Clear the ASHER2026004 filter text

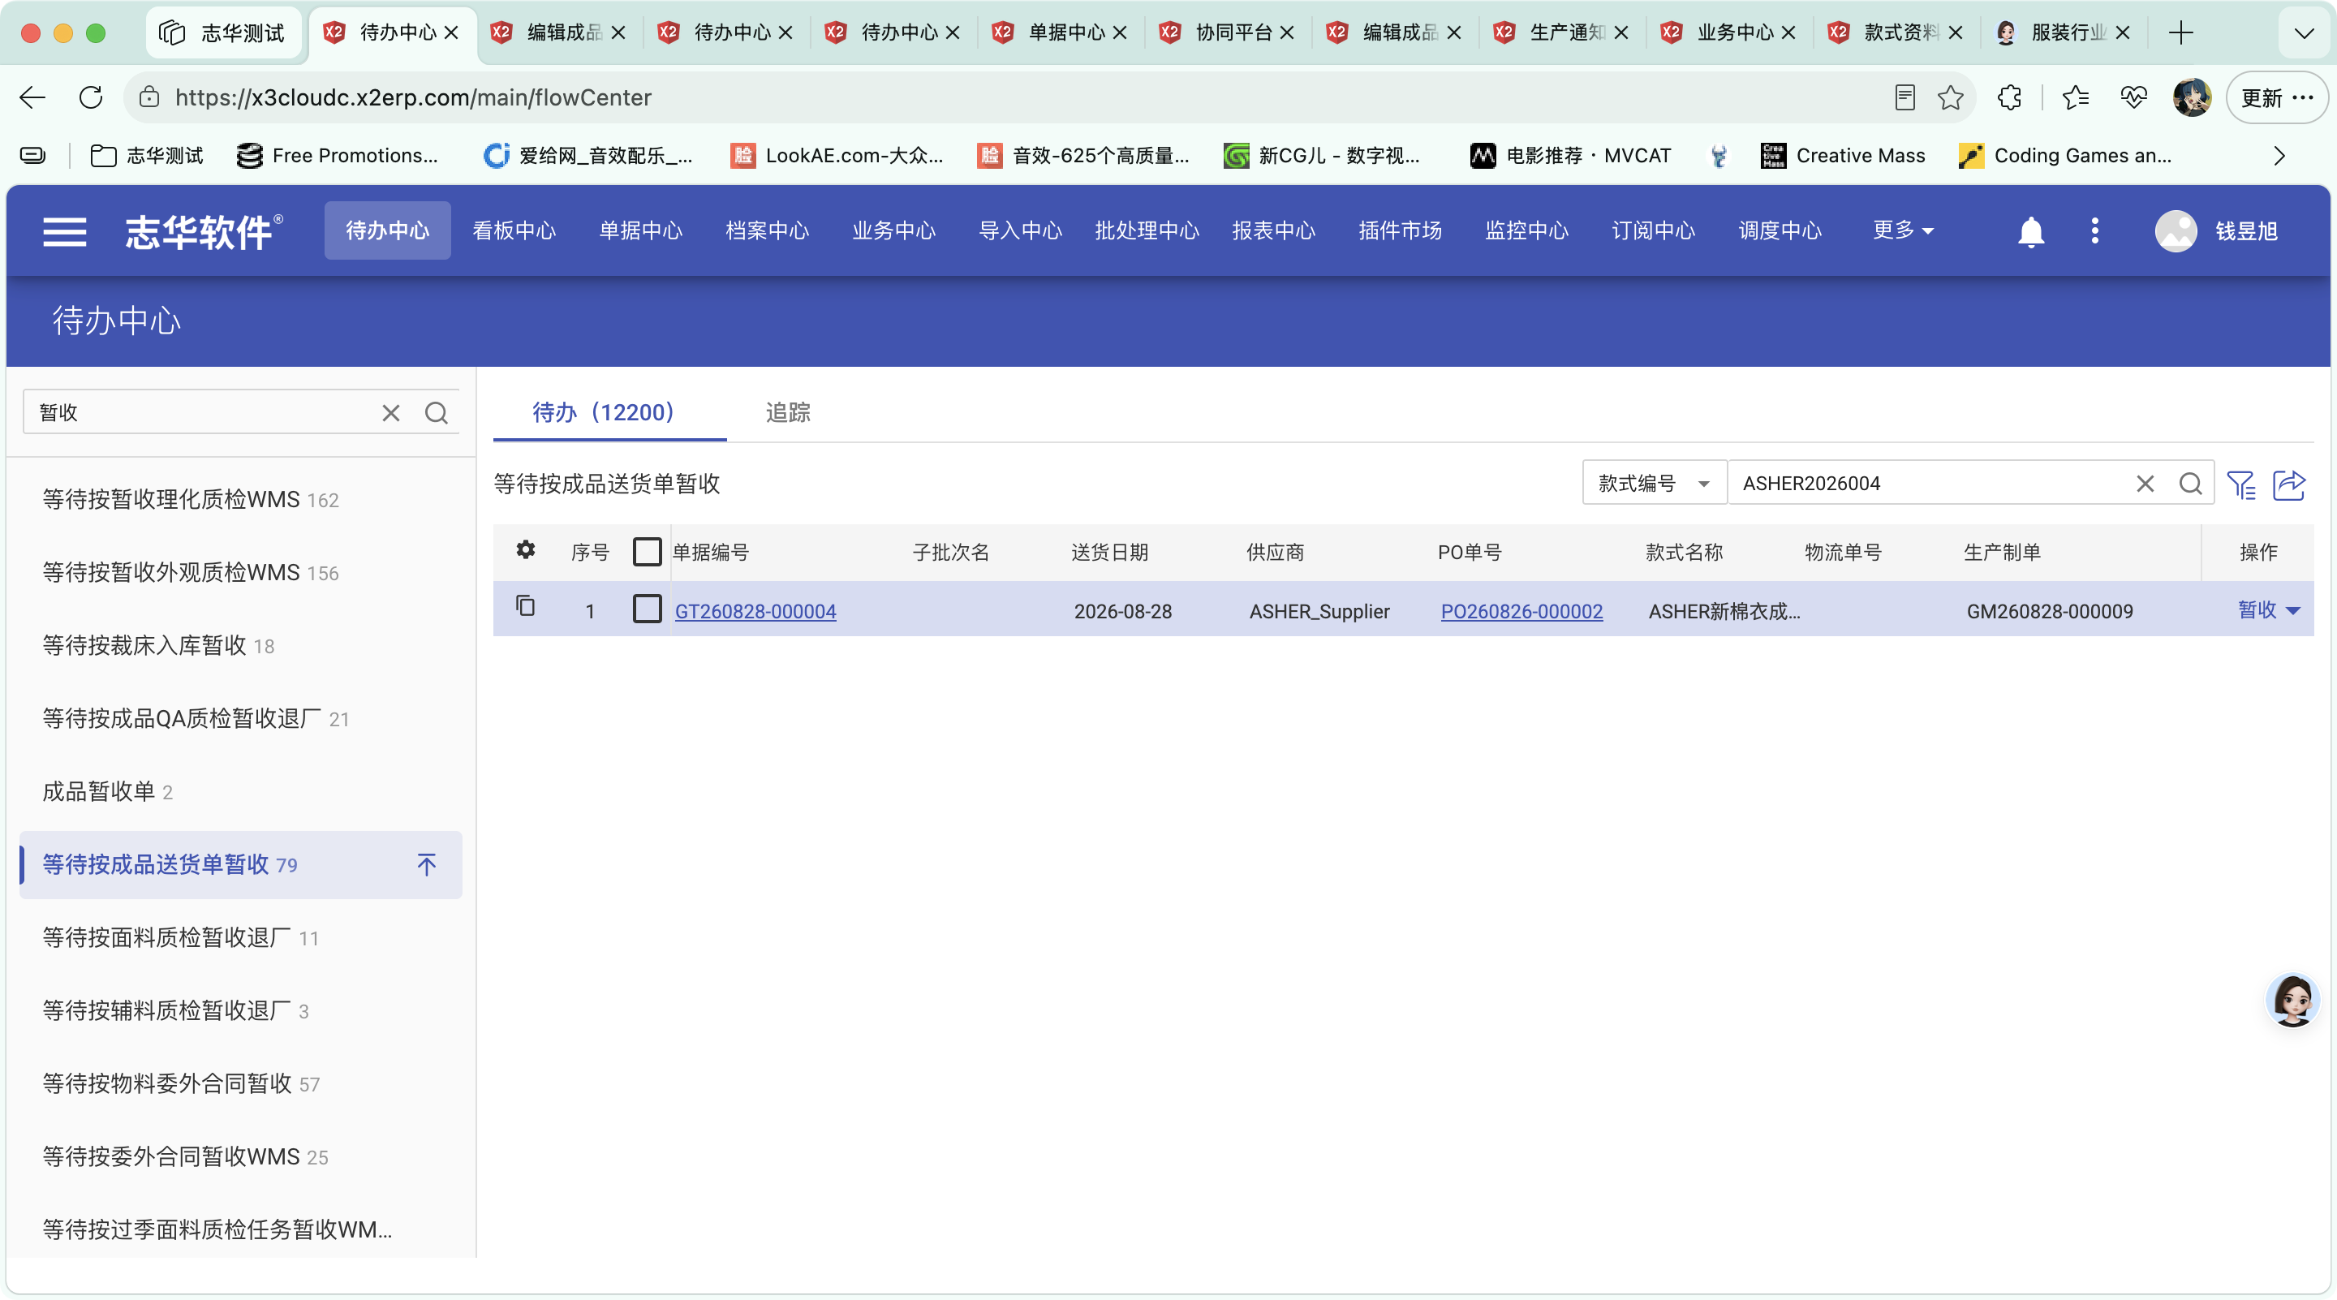coord(2145,484)
